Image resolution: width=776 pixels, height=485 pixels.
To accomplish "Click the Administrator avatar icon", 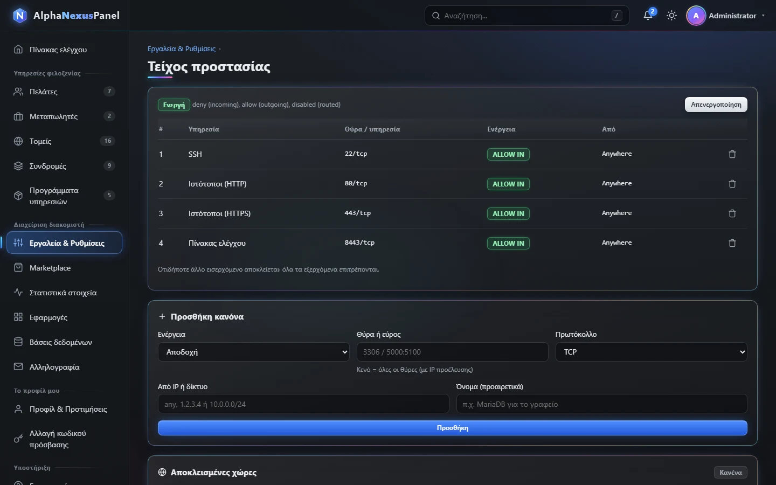I will tap(696, 16).
